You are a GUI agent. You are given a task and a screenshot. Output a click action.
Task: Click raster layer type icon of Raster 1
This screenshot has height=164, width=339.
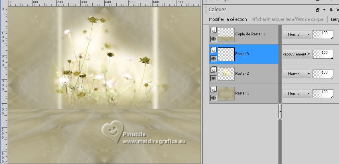coord(213,89)
